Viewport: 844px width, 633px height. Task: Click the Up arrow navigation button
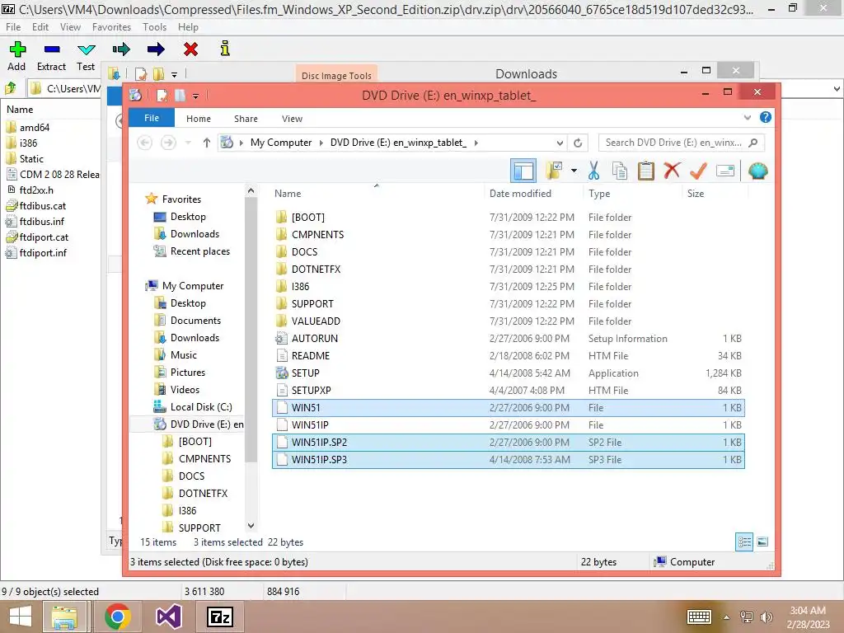tap(207, 143)
